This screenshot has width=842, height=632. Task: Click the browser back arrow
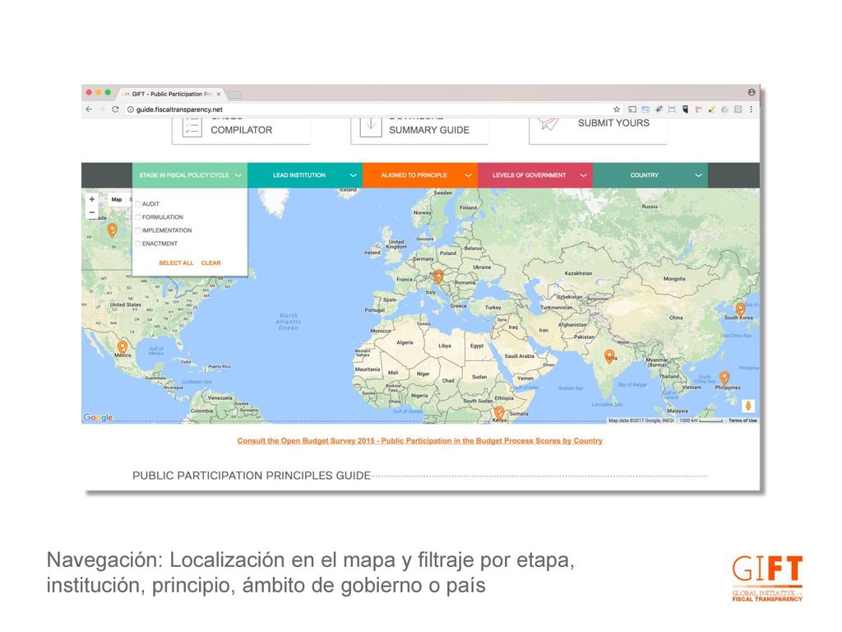point(89,109)
